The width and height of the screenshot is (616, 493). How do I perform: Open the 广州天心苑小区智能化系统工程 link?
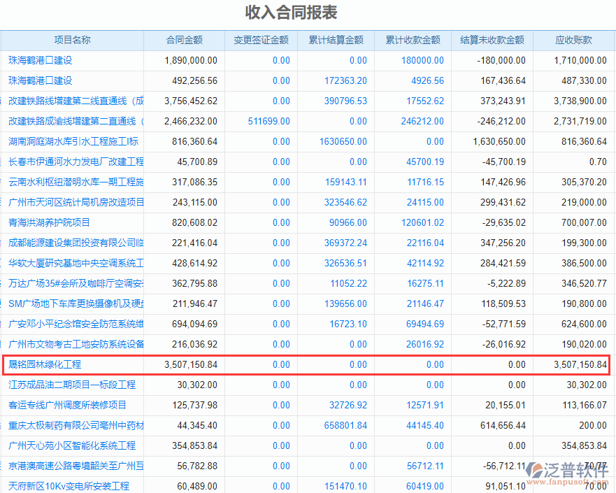point(72,445)
